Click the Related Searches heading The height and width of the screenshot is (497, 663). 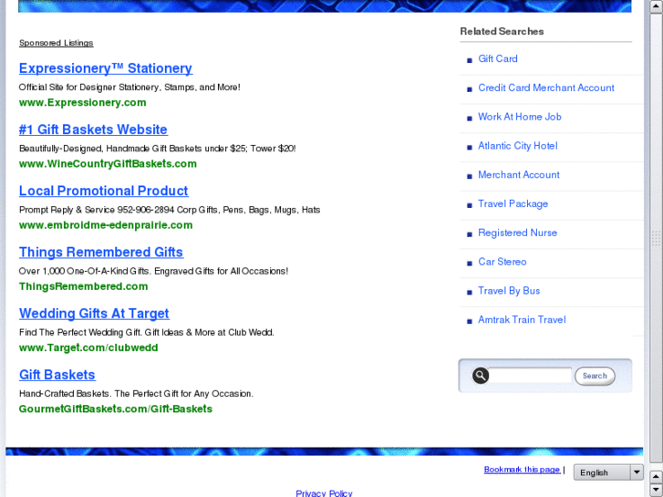tap(502, 32)
